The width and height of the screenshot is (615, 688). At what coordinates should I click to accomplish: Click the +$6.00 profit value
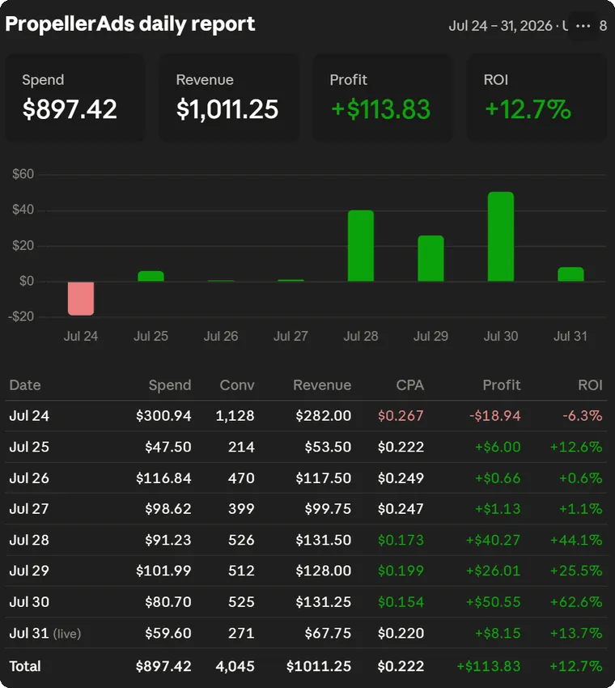498,447
